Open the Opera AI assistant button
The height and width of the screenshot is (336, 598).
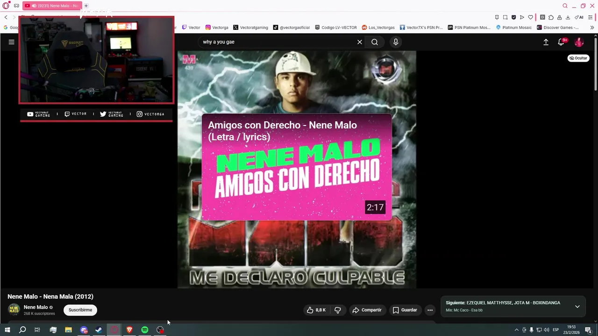579,17
